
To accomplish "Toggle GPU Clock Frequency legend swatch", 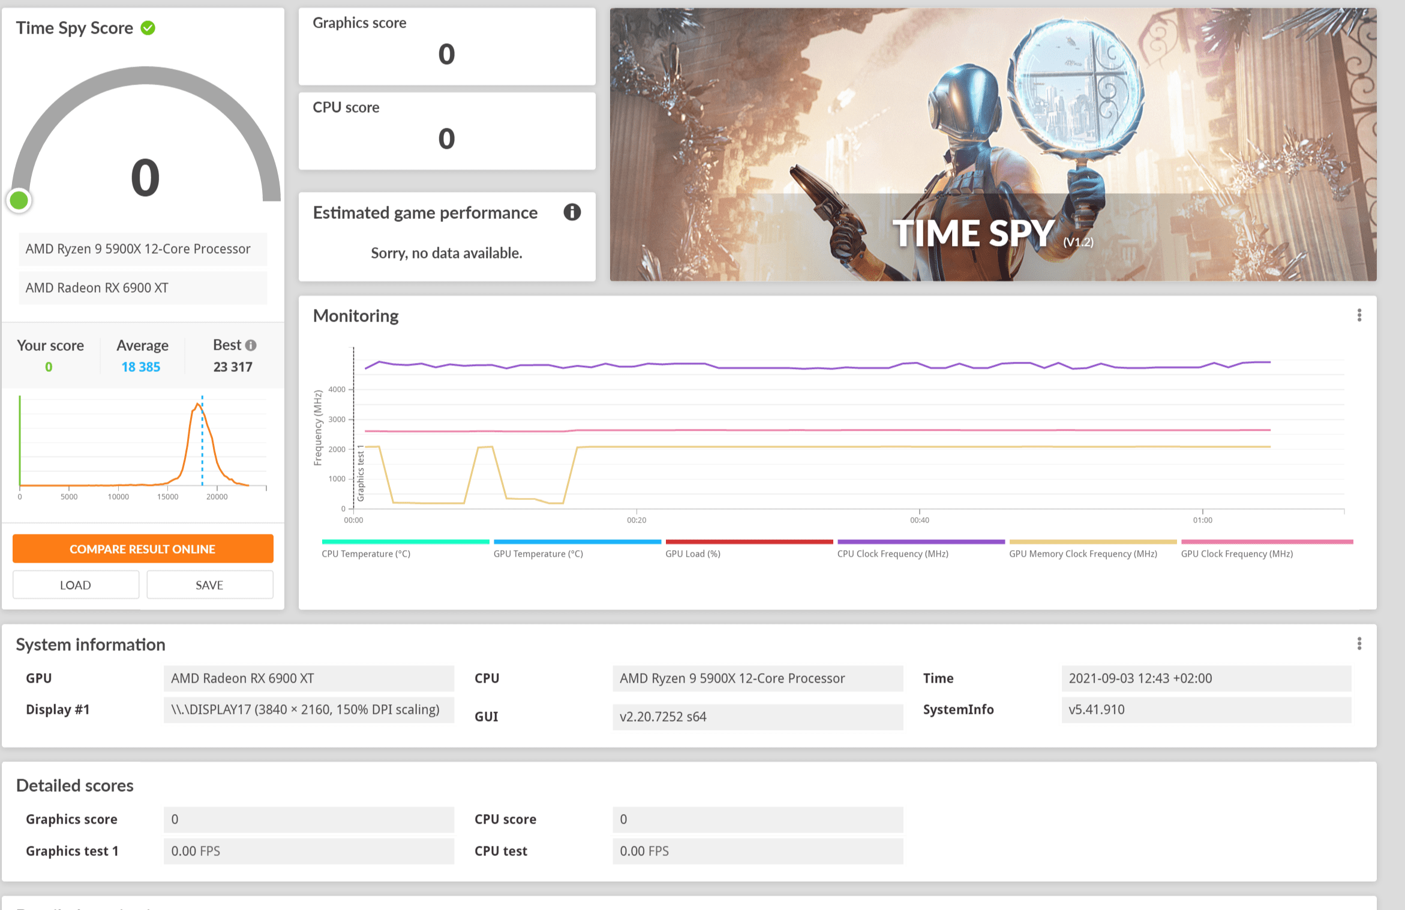I will 1267,542.
